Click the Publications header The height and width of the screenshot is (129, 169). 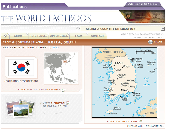pyautogui.click(x=15, y=7)
